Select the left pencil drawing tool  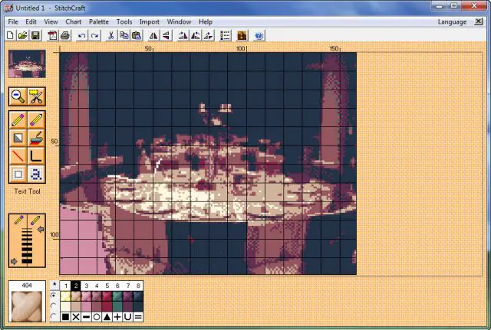click(18, 120)
